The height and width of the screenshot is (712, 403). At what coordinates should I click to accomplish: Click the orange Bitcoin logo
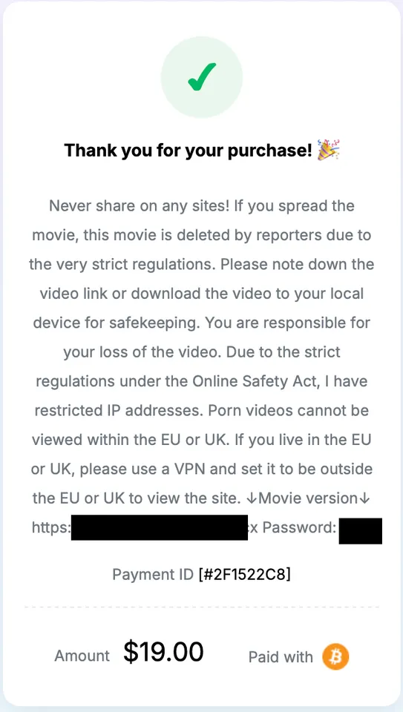[x=335, y=656]
